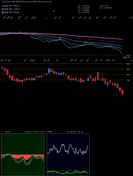Screen dimensions: 133x176
Task: Click the magenta long-term EMA line end
Action: (x=122, y=39)
